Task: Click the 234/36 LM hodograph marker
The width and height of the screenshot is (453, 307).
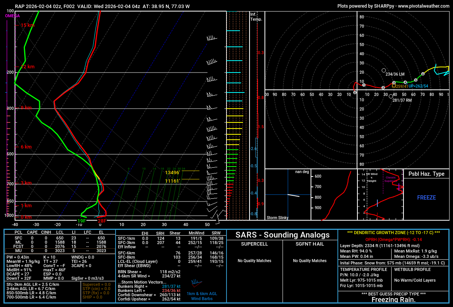Action: (x=384, y=71)
